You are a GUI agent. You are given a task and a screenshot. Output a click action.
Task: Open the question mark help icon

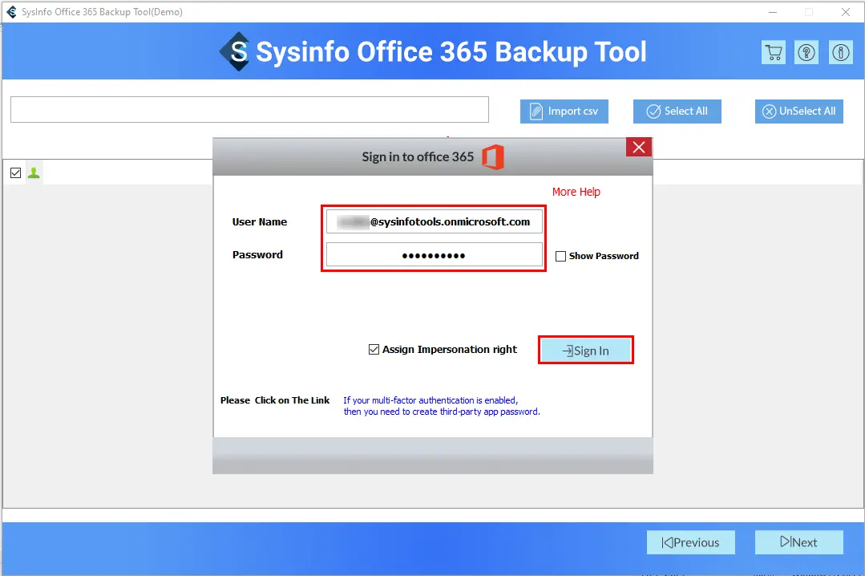(x=806, y=52)
